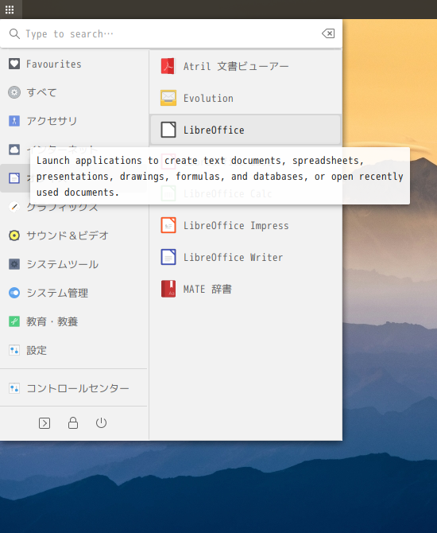
Task: Click the logout arrow icon
Action: [x=44, y=423]
